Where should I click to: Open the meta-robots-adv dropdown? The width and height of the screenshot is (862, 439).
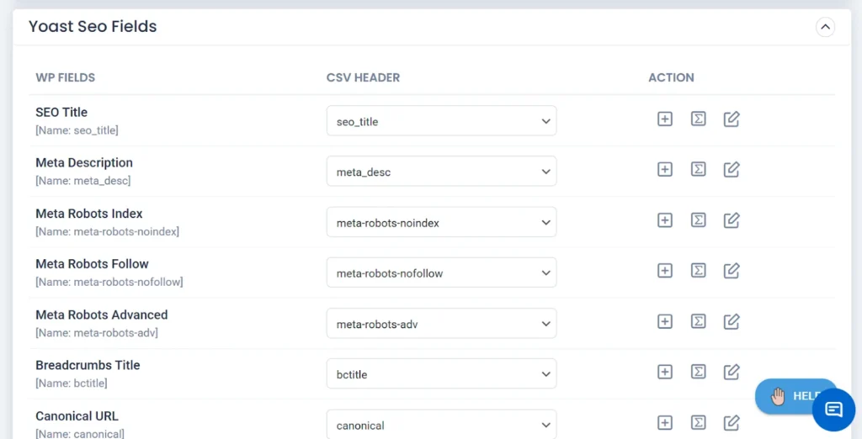tap(441, 324)
